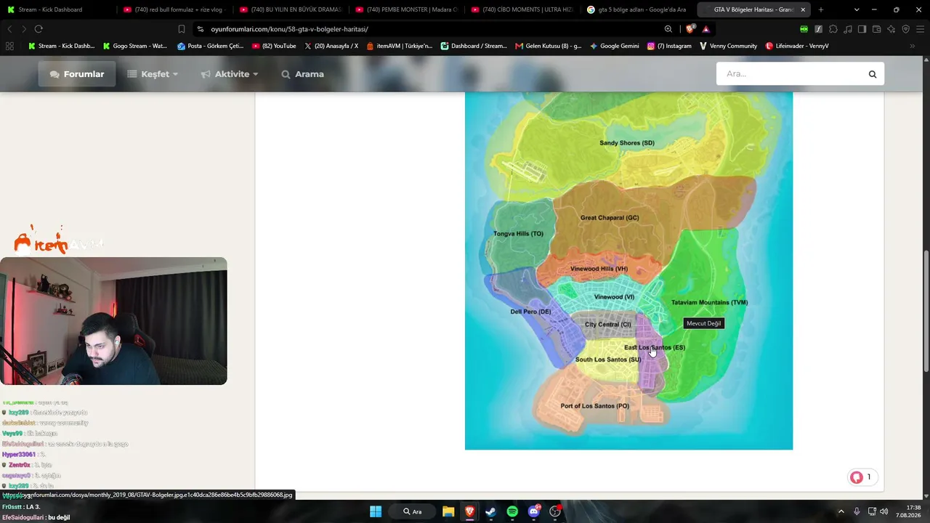930x523 pixels.
Task: Click the Brave browser taskbar icon
Action: [x=469, y=511]
